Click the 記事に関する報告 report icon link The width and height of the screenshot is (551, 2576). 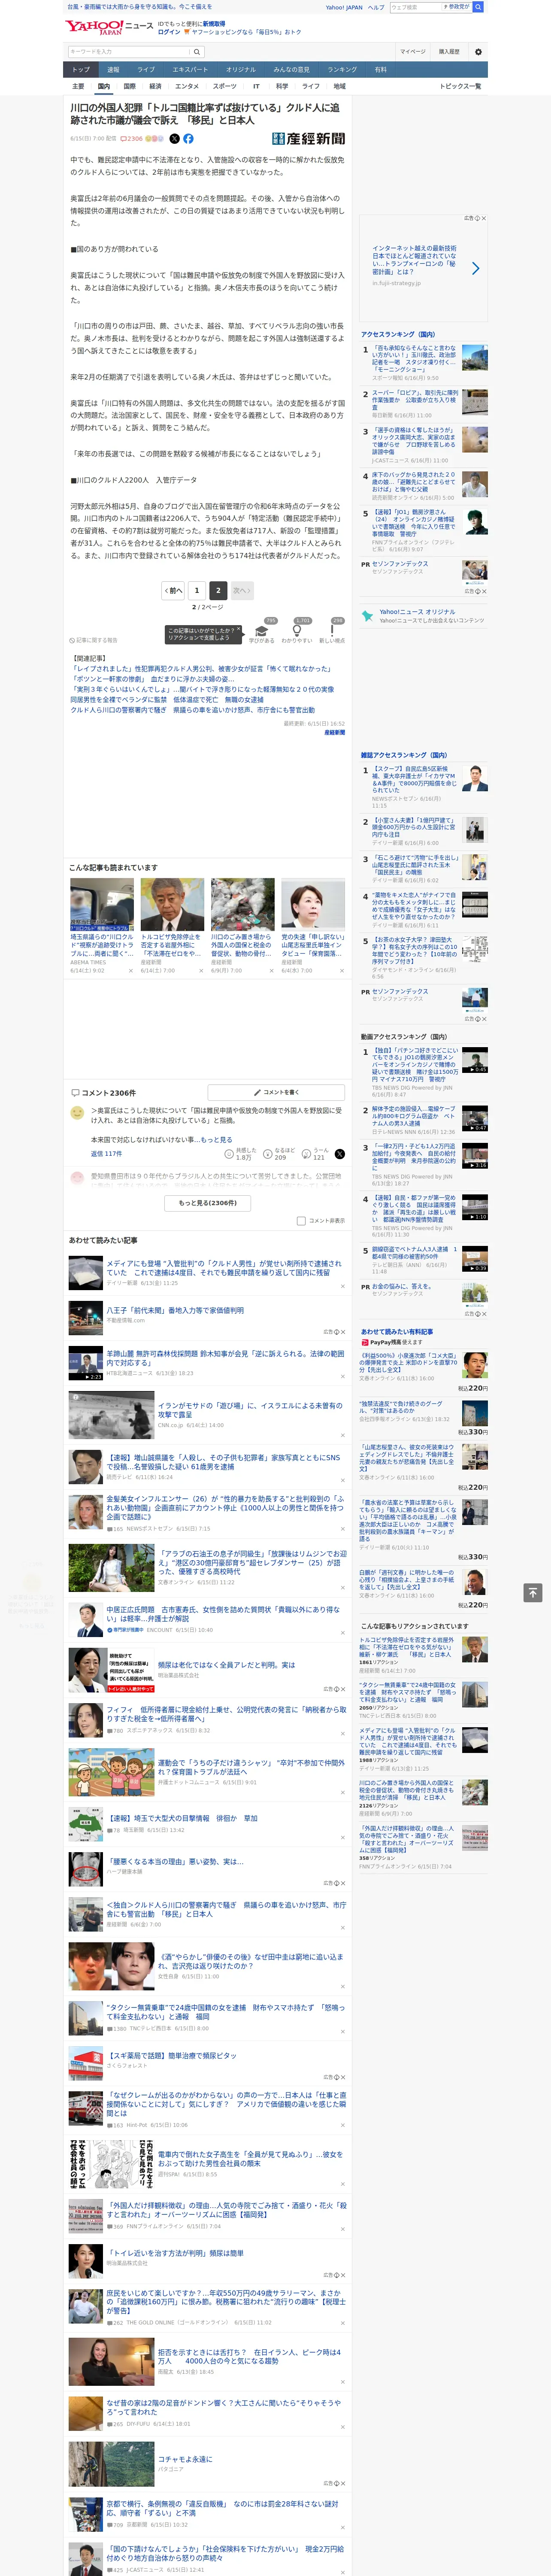[x=93, y=640]
